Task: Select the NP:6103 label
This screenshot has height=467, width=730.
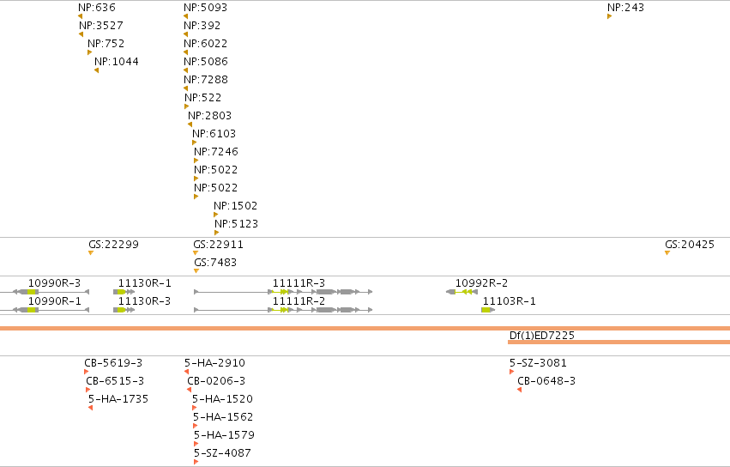Action: pyautogui.click(x=214, y=134)
